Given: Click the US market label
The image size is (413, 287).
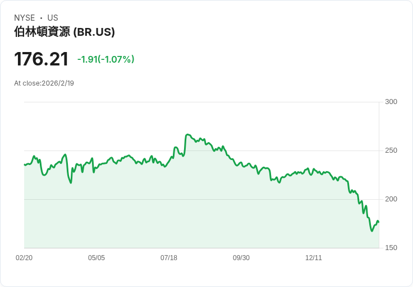Looking at the screenshot, I should coord(53,18).
